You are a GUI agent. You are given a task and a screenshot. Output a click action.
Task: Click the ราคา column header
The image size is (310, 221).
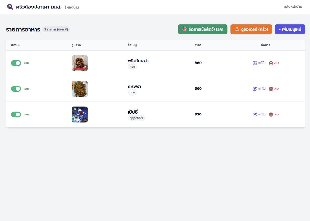point(198,45)
